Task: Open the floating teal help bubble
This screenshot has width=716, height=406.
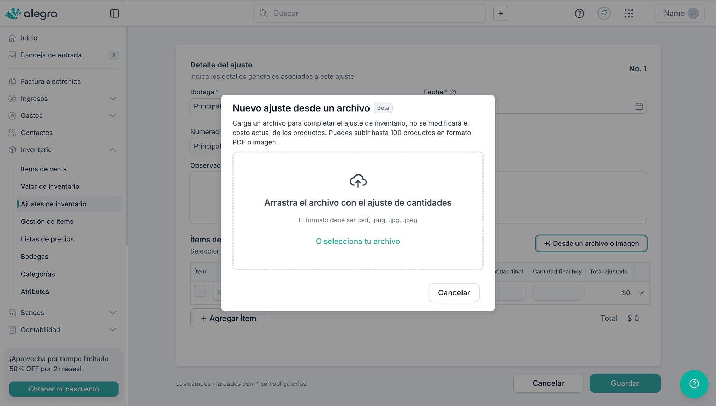Action: (x=694, y=384)
